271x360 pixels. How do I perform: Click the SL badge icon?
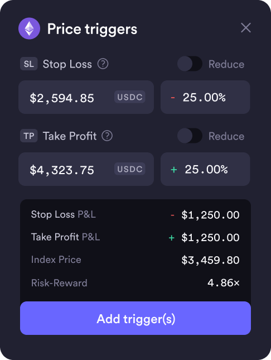29,64
